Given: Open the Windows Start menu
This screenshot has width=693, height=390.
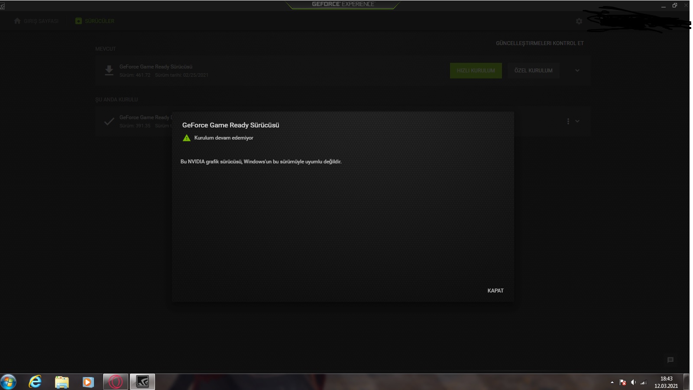Looking at the screenshot, I should (8, 382).
